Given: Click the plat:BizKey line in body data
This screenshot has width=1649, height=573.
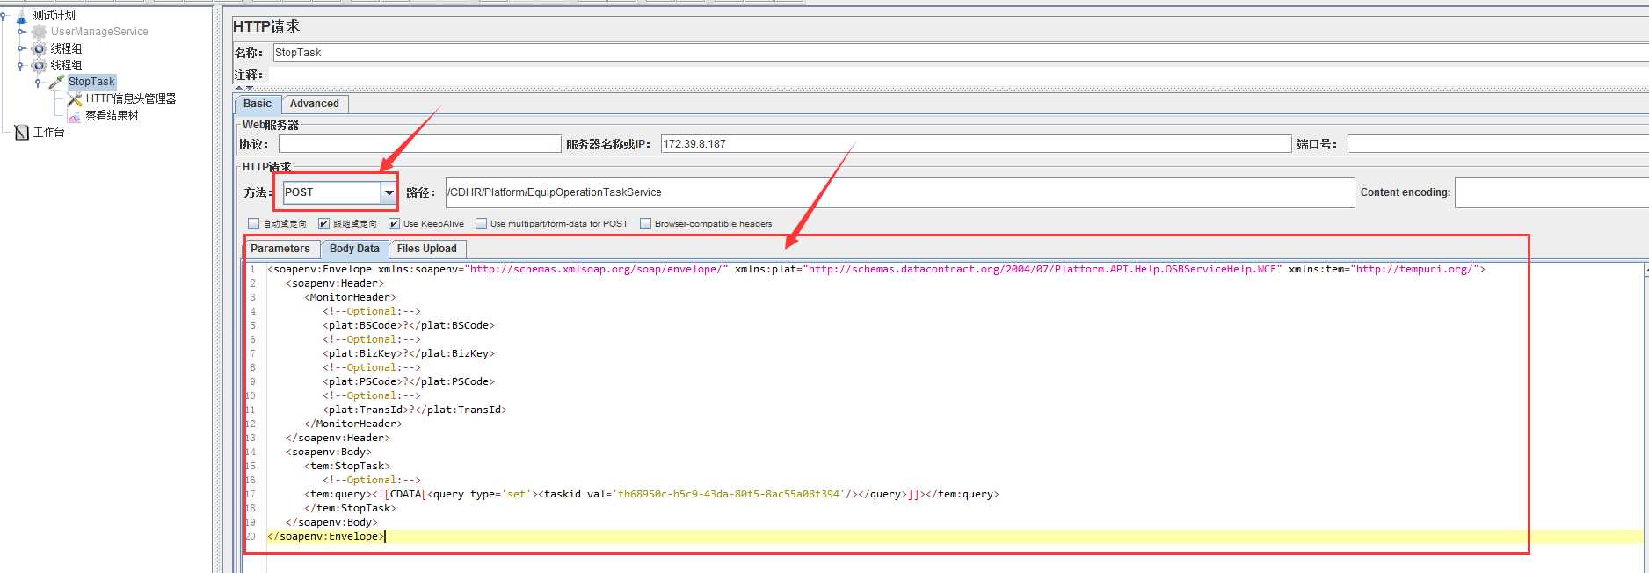Looking at the screenshot, I should tap(409, 353).
